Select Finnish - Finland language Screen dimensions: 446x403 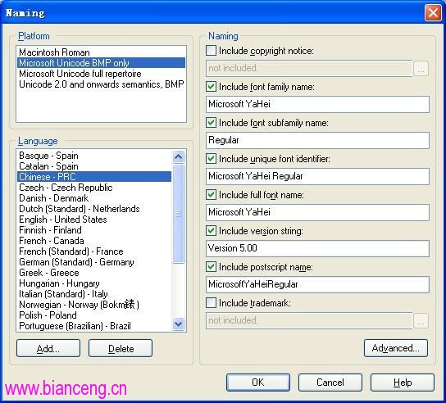pyautogui.click(x=94, y=230)
